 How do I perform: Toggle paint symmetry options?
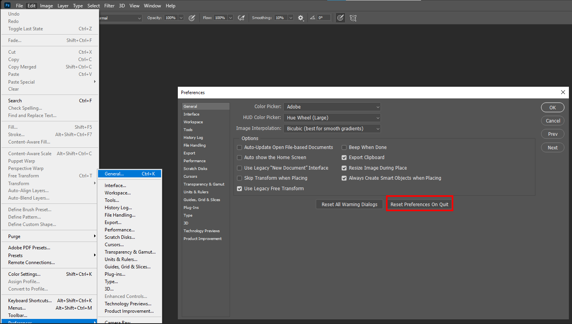coord(353,18)
